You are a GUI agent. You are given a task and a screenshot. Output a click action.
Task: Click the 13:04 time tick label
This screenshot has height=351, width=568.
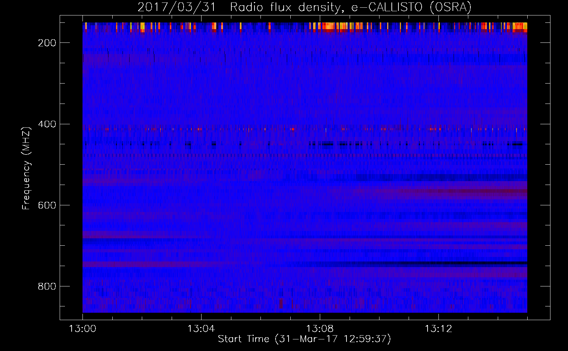201,329
